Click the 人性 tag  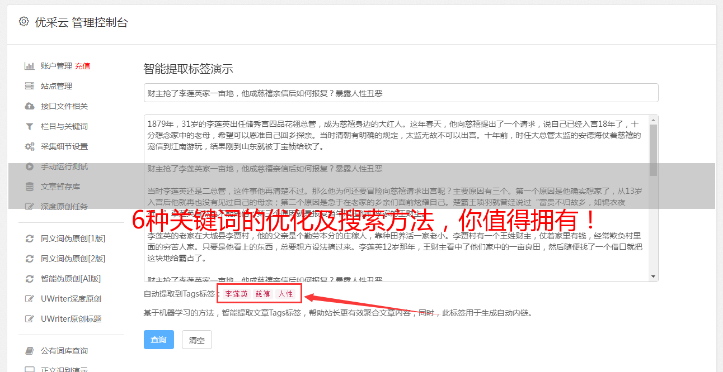click(x=286, y=294)
